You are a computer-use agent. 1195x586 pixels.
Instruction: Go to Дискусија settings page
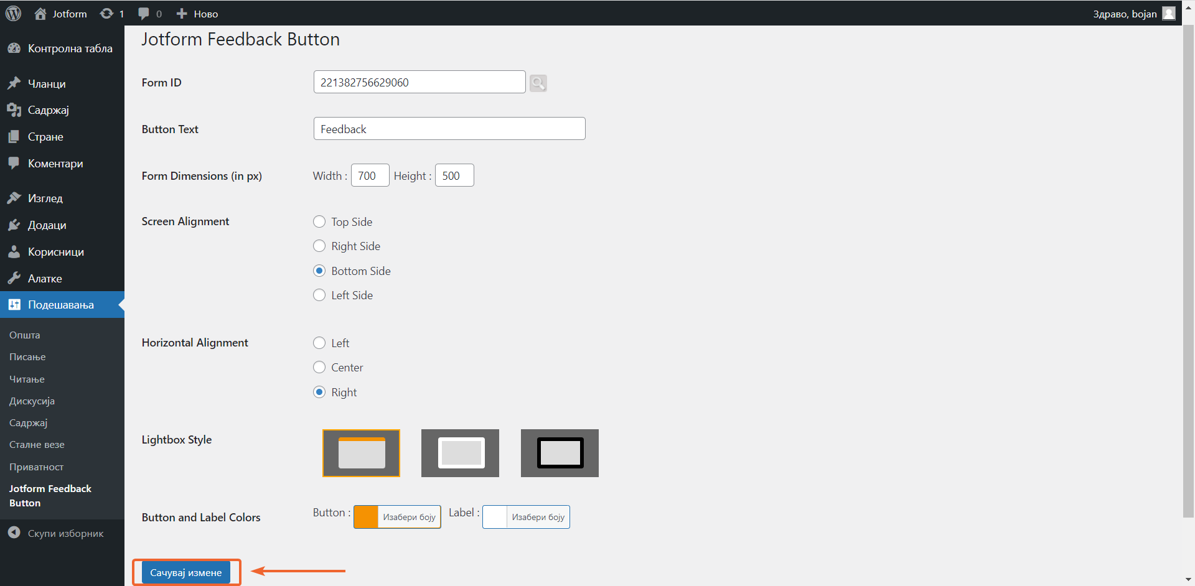point(32,401)
